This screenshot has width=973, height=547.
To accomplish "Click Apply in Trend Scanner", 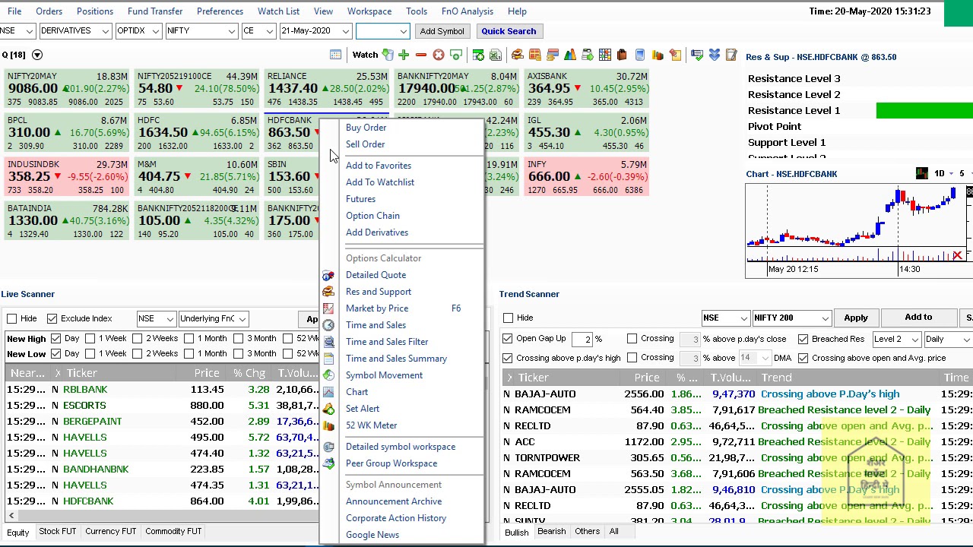I will point(855,318).
